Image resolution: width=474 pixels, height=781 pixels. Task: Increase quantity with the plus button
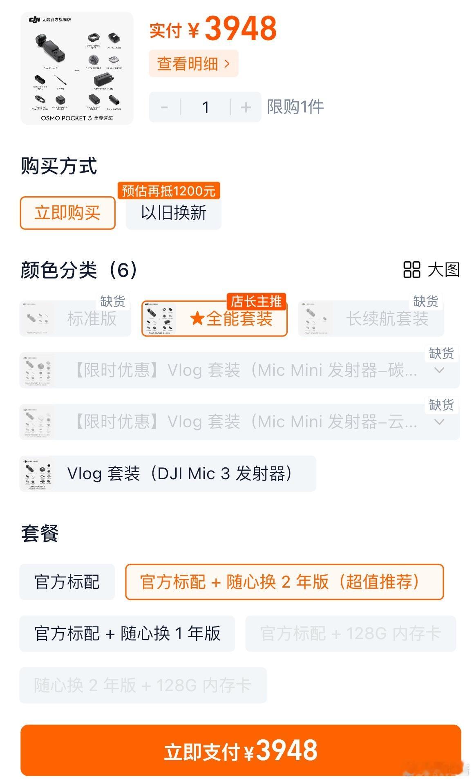click(x=246, y=107)
